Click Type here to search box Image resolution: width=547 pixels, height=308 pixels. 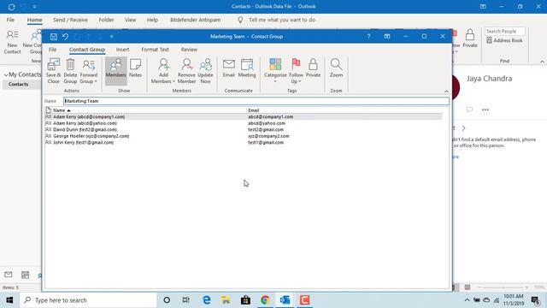click(88, 300)
